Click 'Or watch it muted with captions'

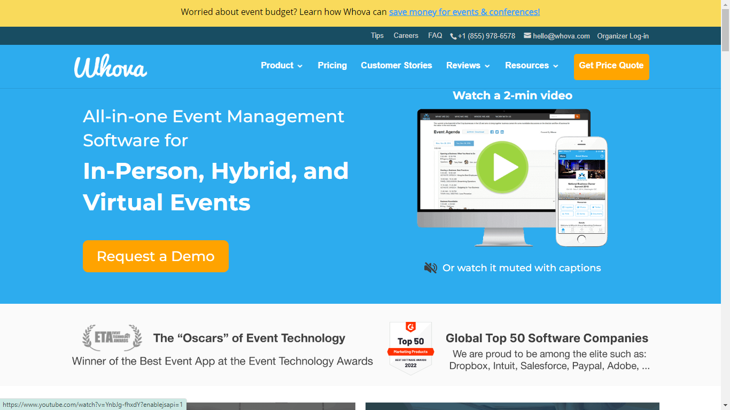(x=522, y=268)
